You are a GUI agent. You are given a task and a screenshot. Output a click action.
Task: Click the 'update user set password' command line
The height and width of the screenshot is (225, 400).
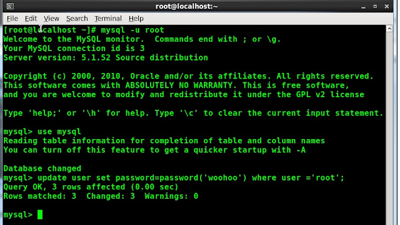(x=174, y=178)
